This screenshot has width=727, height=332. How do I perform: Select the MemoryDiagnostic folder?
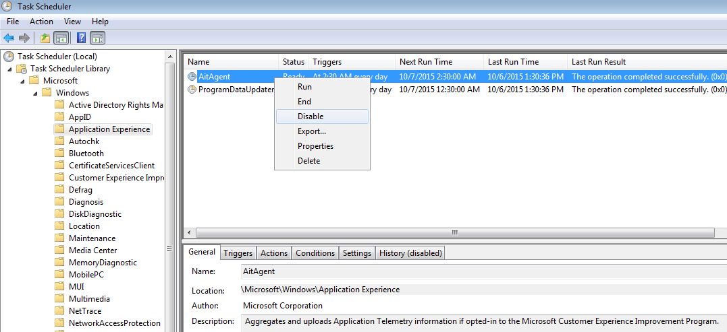(103, 262)
